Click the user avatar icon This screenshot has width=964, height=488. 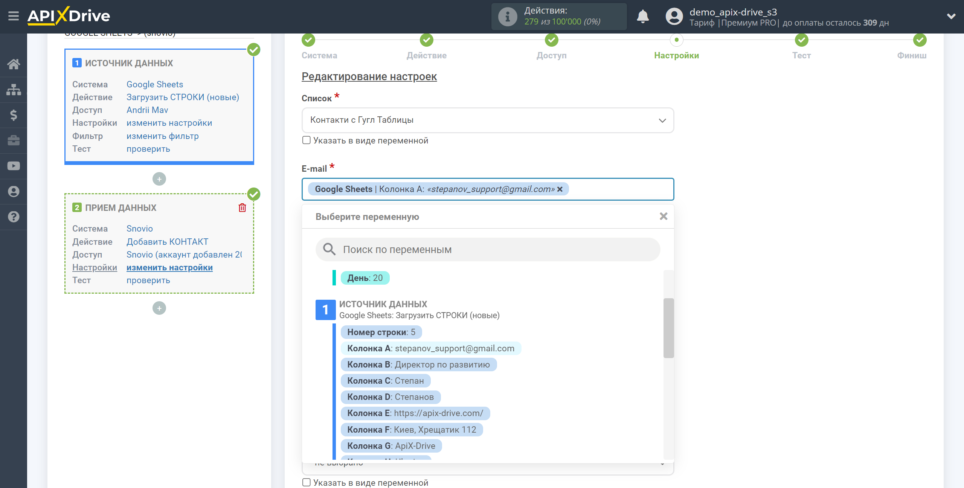pyautogui.click(x=674, y=17)
